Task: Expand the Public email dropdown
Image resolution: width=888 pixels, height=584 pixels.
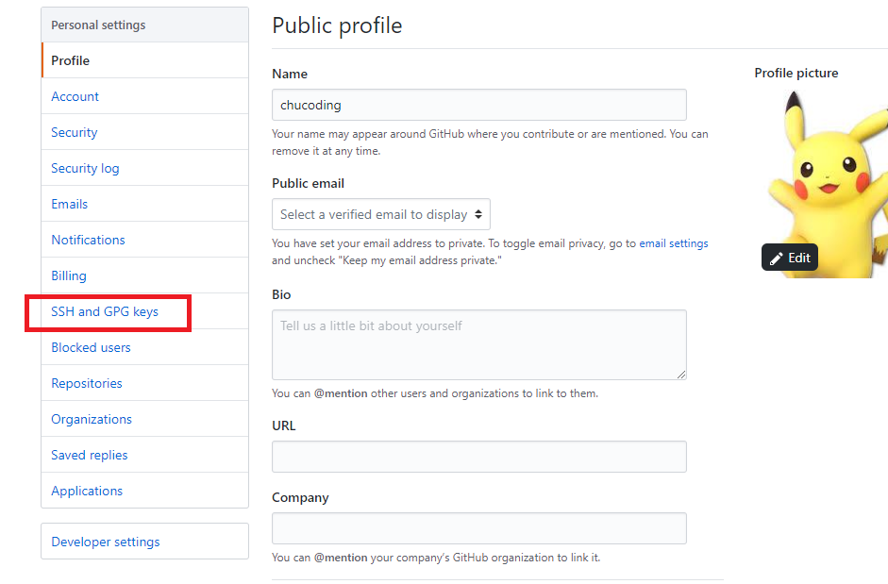Action: click(x=381, y=214)
